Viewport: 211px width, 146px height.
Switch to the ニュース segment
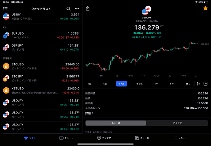pyautogui.click(x=116, y=123)
